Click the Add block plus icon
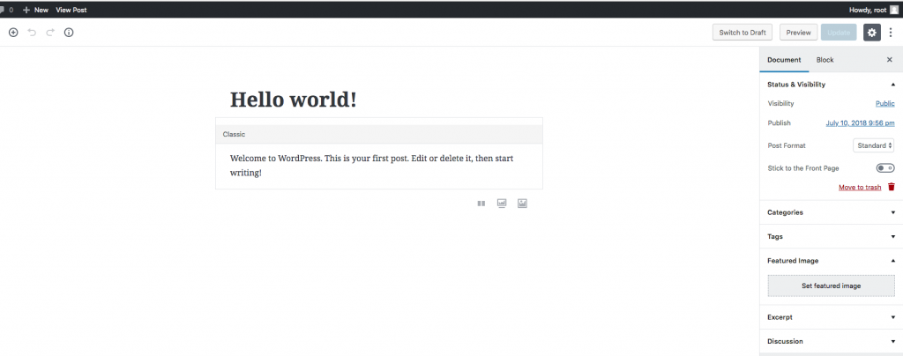The width and height of the screenshot is (903, 356). click(x=13, y=33)
